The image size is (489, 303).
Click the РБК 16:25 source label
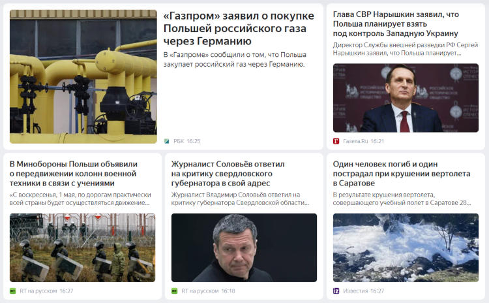pyautogui.click(x=187, y=141)
